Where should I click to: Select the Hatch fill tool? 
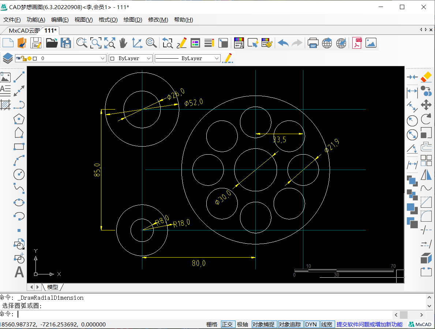5,104
